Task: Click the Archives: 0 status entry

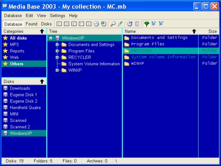Action: (97, 161)
